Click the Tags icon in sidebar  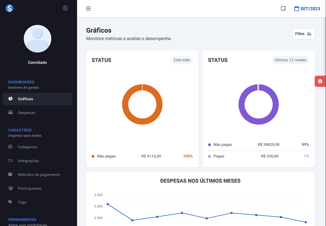tap(10, 202)
